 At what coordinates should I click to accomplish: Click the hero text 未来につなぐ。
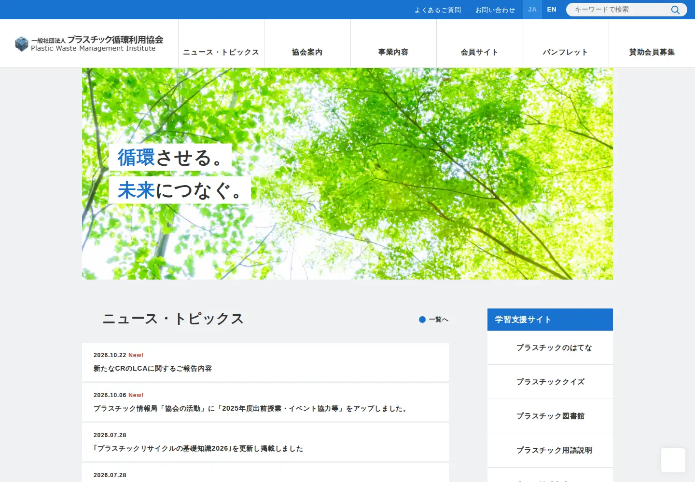(180, 190)
